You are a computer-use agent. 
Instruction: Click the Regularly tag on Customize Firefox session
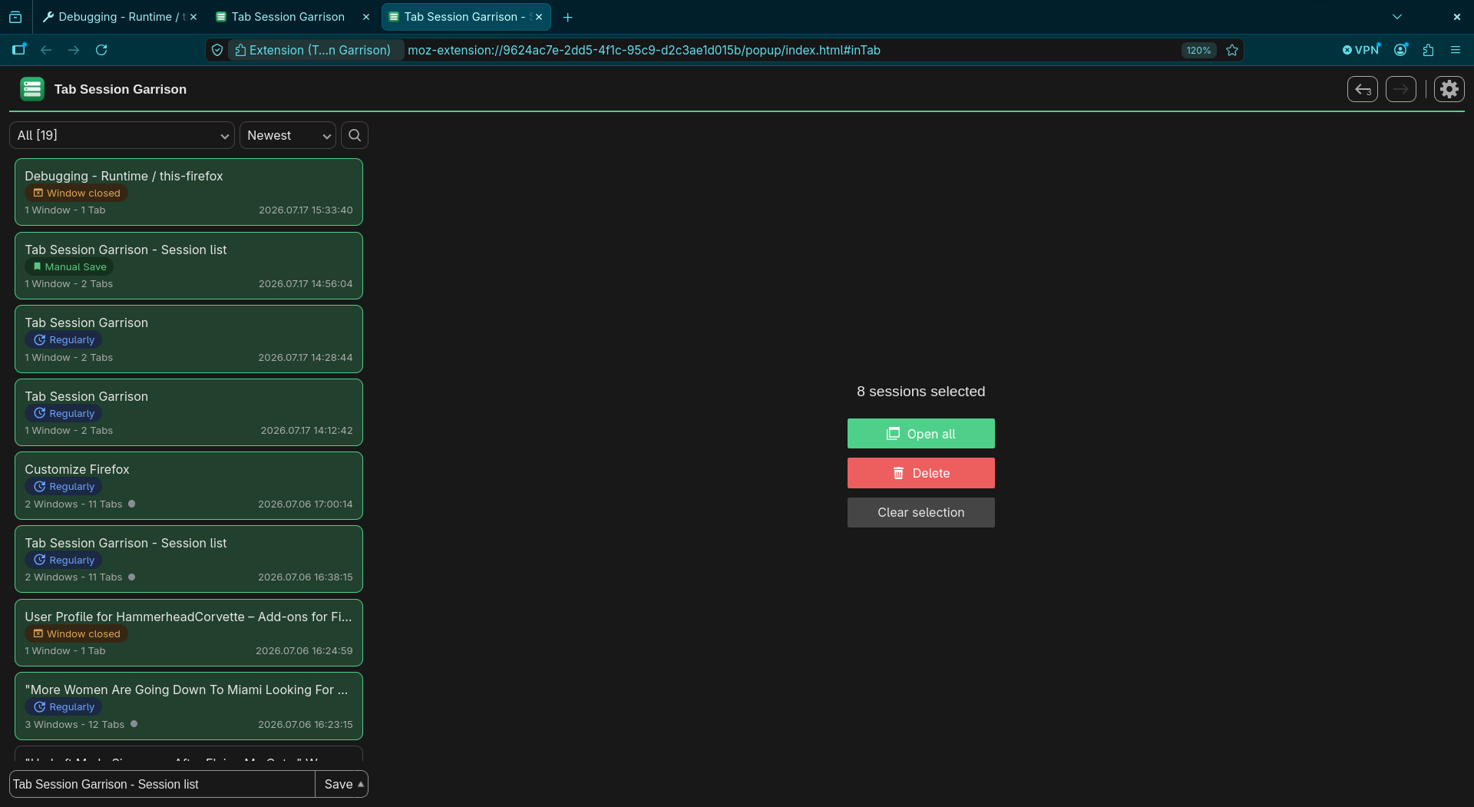click(x=64, y=486)
